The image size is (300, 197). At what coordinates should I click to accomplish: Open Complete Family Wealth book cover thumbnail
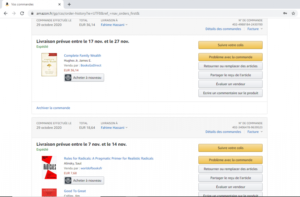click(49, 64)
